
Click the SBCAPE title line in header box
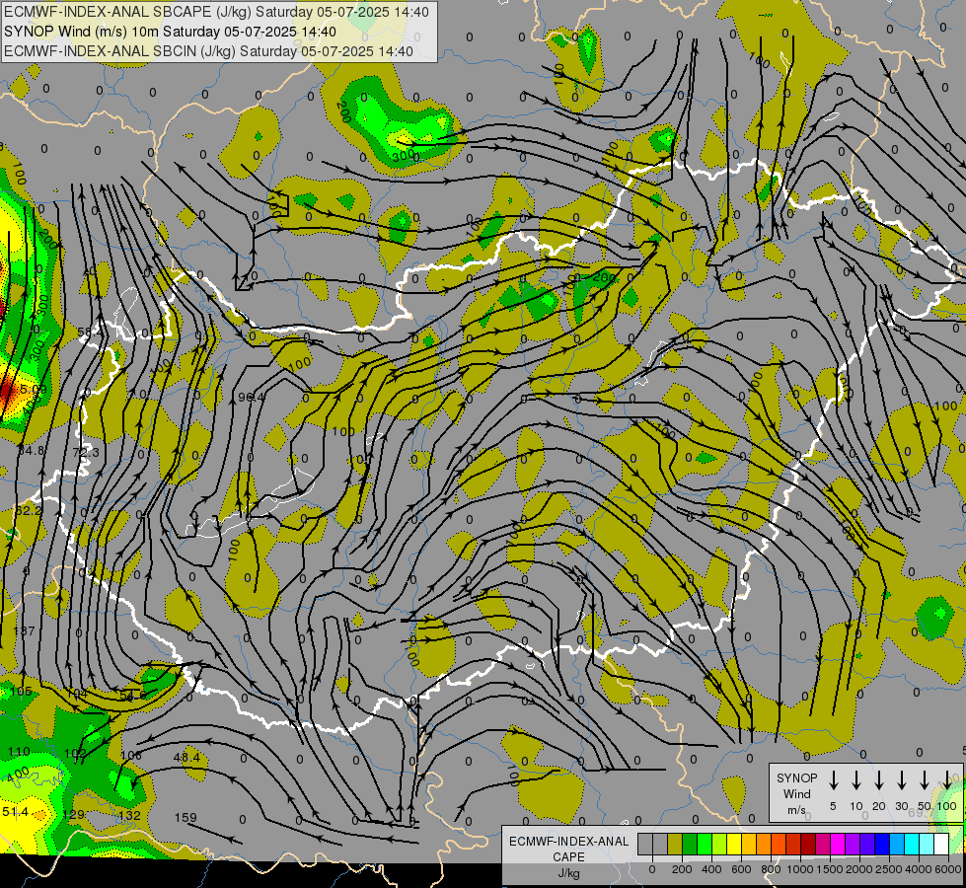click(x=216, y=12)
